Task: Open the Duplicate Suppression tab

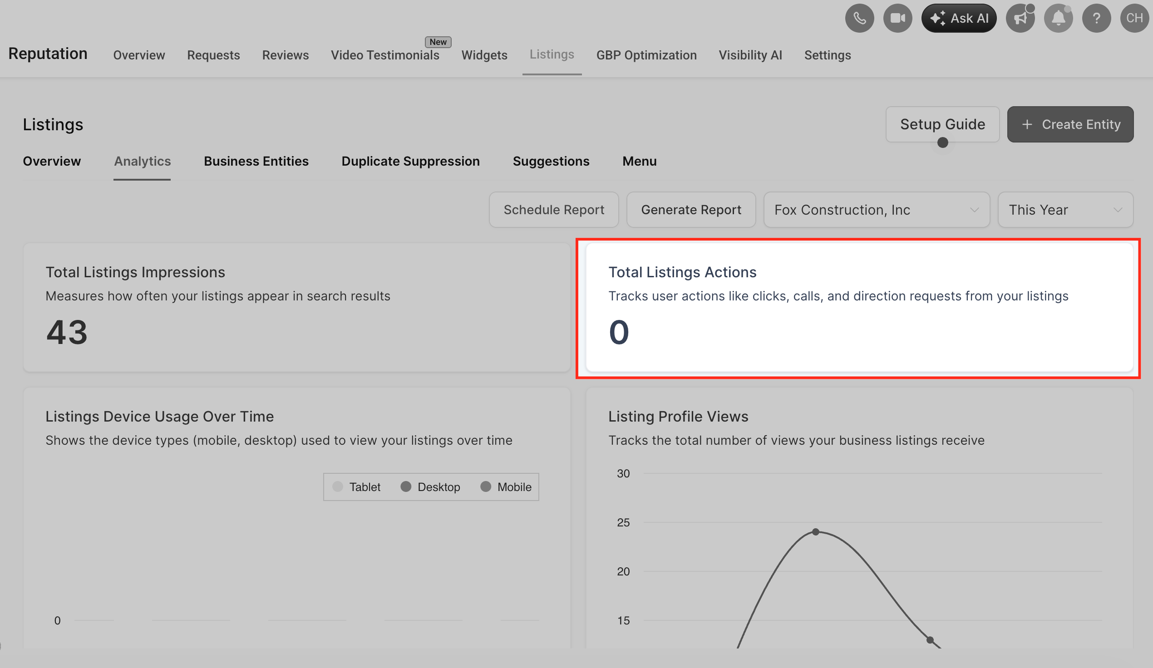Action: [x=410, y=161]
